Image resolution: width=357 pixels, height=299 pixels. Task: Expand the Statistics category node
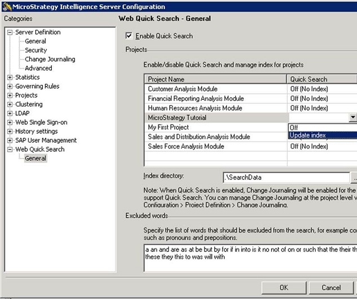pos(10,77)
